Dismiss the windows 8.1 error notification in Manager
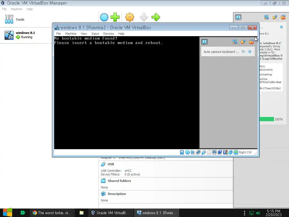Viewport: 289px width, 217px height. click(281, 27)
